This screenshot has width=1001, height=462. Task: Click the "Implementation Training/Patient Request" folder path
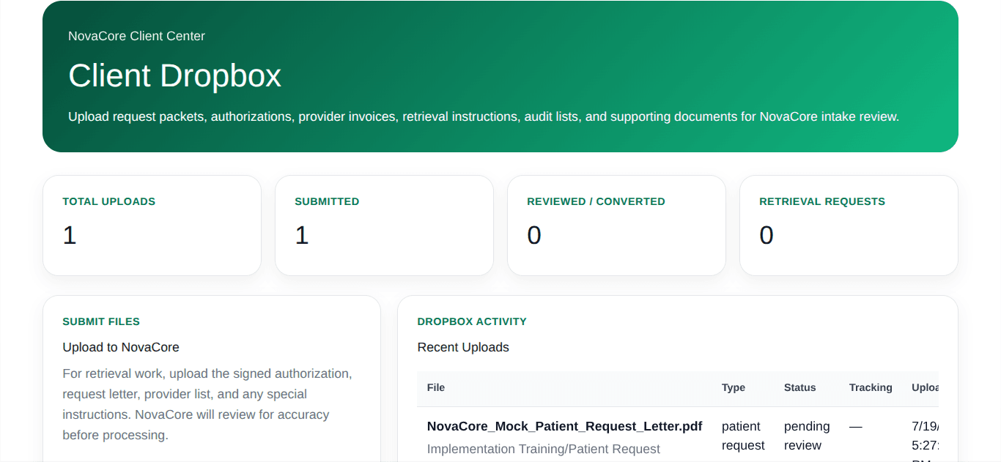pyautogui.click(x=544, y=449)
